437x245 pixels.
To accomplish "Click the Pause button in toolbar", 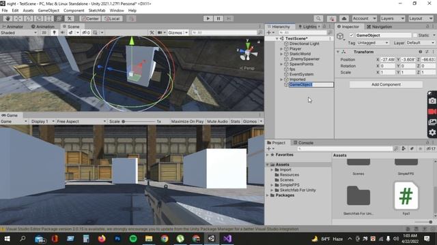I will click(218, 18).
